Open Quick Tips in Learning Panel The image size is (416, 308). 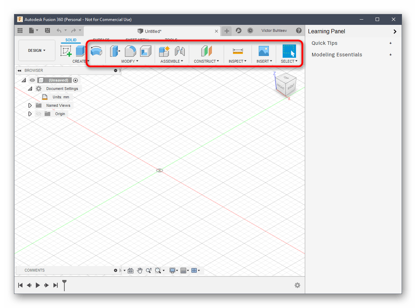[x=324, y=43]
